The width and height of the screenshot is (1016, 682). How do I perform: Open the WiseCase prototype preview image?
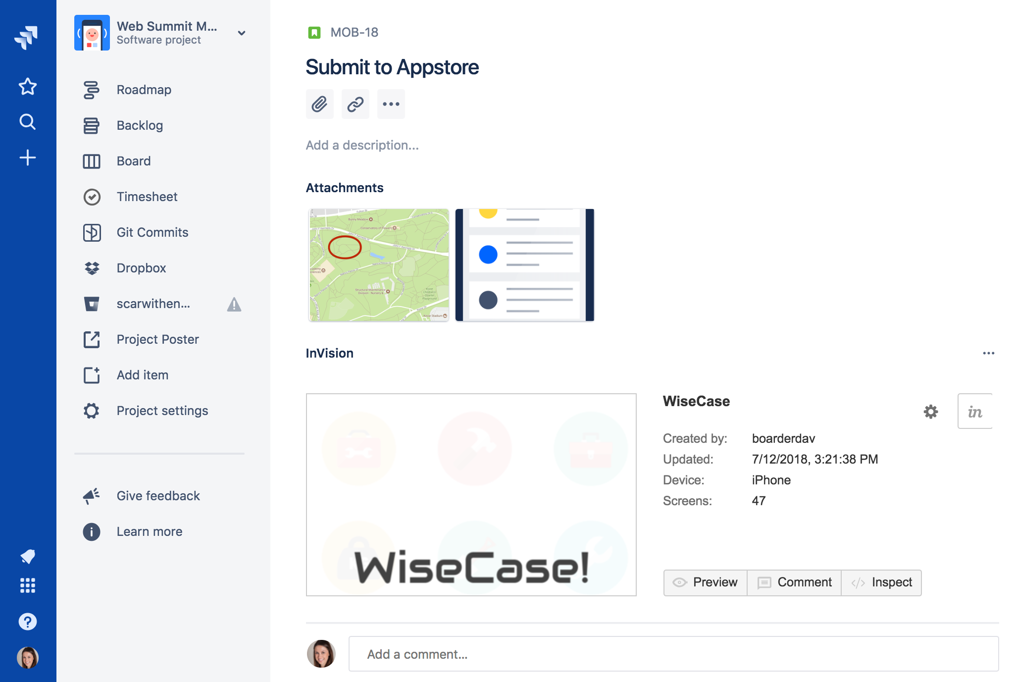[x=471, y=495]
